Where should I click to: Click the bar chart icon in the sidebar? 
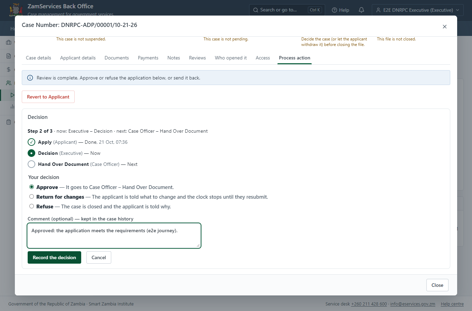[x=12, y=106]
